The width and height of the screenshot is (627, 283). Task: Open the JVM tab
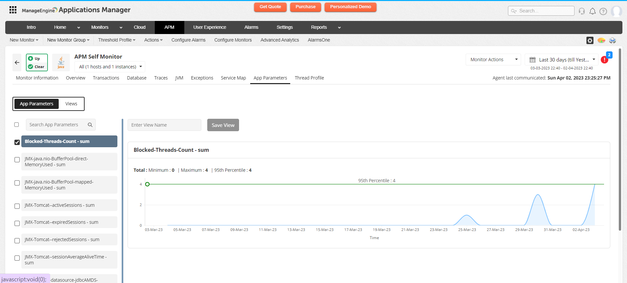[179, 78]
